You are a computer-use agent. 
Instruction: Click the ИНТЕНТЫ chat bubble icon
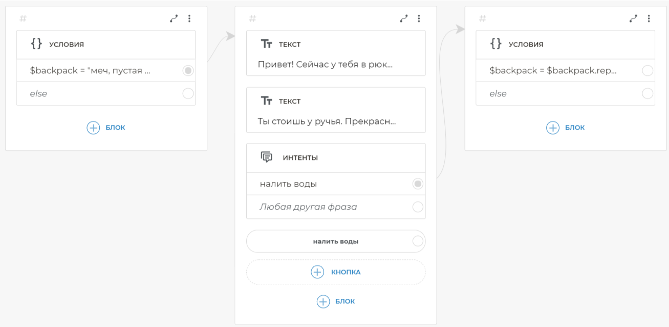coord(266,157)
